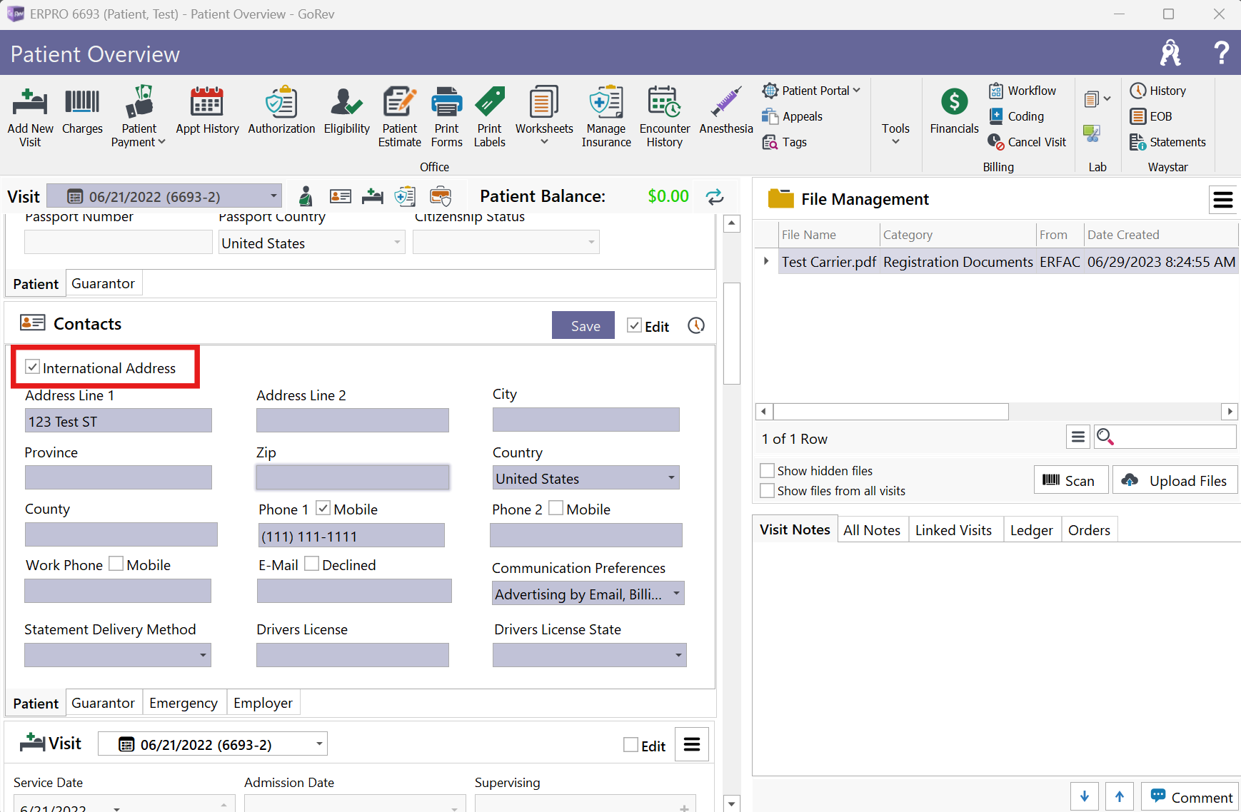Open File Management hamburger menu
1241x812 pixels.
pos(1223,199)
